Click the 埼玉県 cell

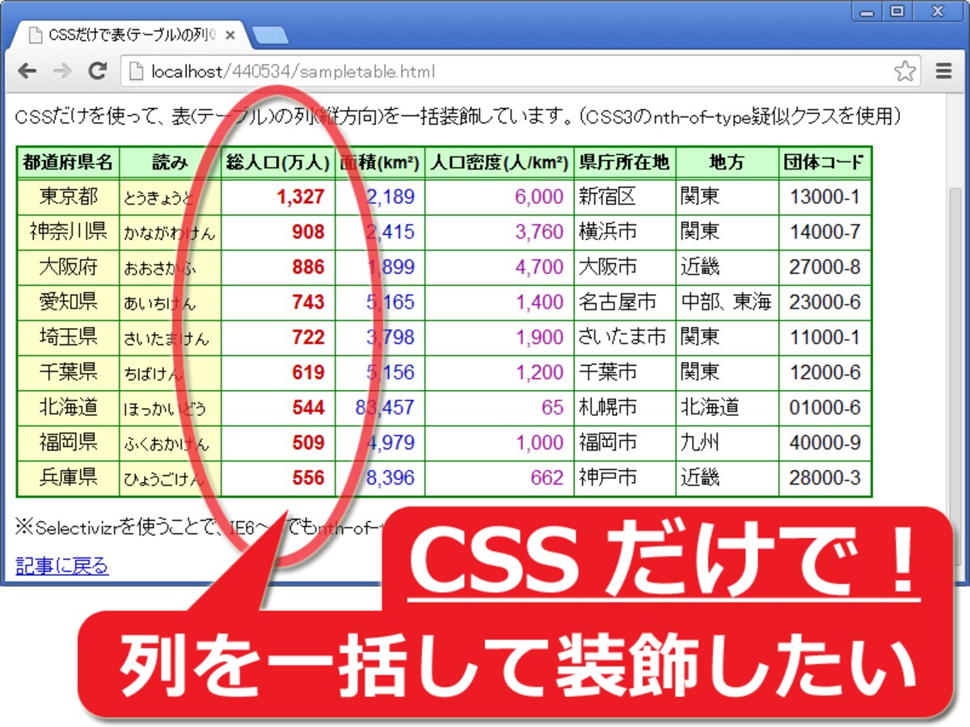68,337
